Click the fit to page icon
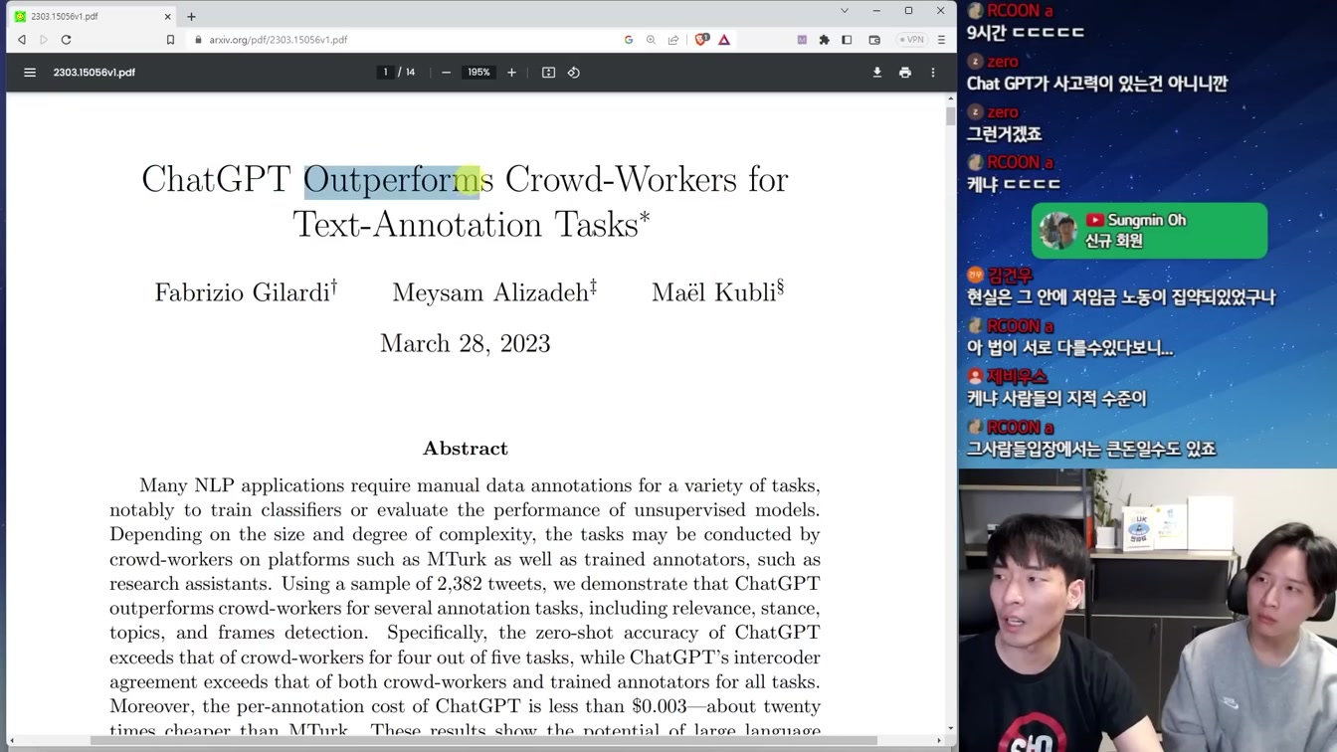This screenshot has width=1337, height=752. tap(548, 73)
